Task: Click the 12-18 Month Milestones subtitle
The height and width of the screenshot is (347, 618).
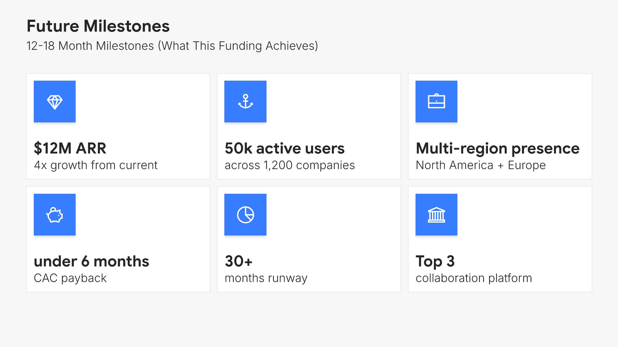Action: [x=172, y=46]
